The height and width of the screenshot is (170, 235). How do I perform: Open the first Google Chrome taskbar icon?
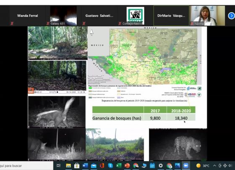coord(136,166)
